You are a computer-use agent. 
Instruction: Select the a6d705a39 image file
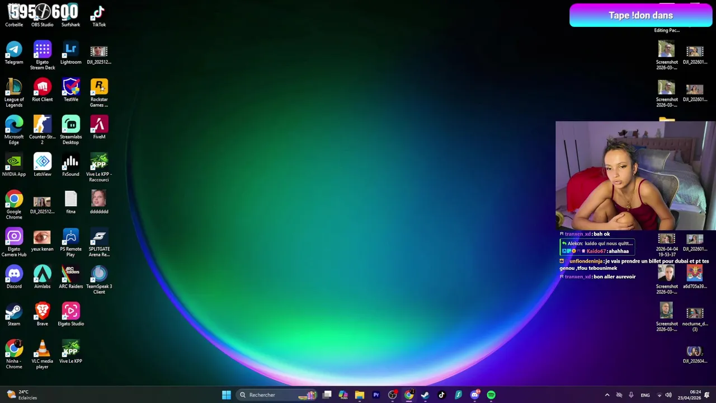point(695,278)
